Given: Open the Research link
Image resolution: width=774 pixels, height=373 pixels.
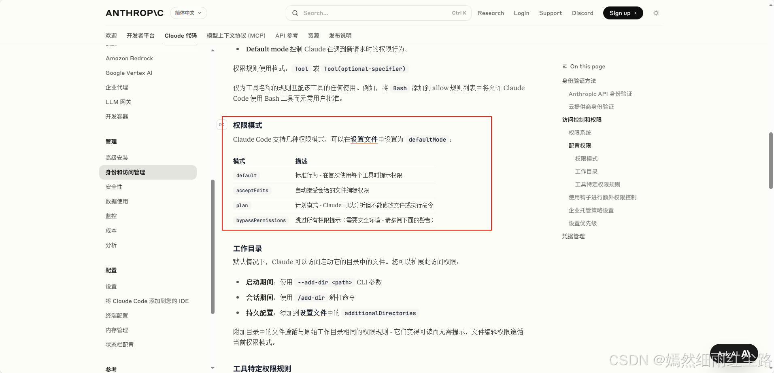Looking at the screenshot, I should [x=491, y=13].
